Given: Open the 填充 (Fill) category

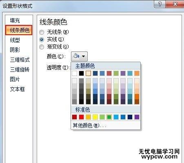Looking at the screenshot, I should click(x=15, y=20).
